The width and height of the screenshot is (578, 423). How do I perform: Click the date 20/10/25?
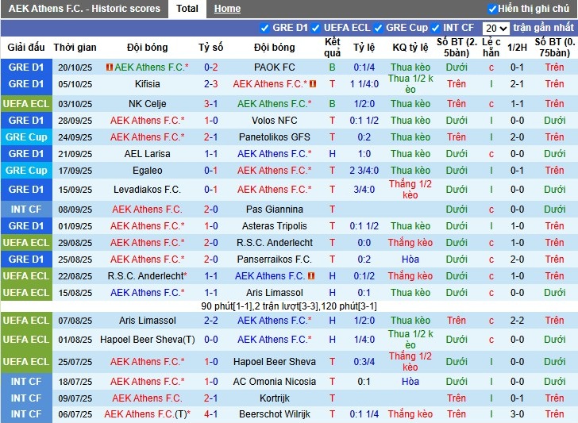(75, 67)
